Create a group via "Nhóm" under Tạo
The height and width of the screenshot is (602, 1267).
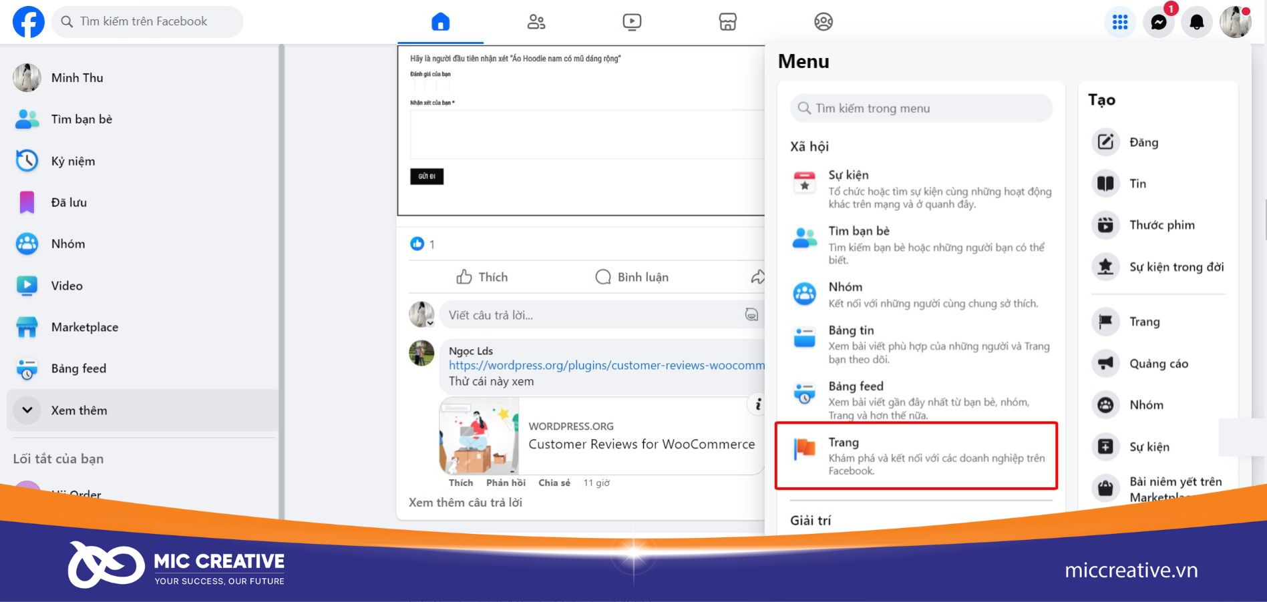point(1158,405)
